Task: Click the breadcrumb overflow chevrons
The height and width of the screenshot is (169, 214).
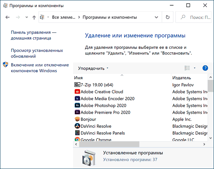Action: click(48, 17)
